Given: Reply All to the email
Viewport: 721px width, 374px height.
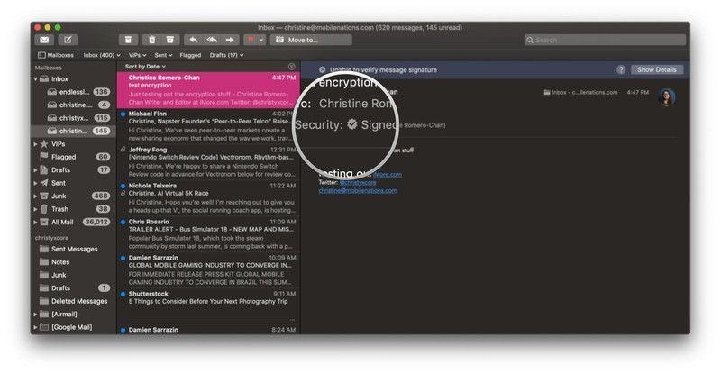Looking at the screenshot, I should [212, 40].
